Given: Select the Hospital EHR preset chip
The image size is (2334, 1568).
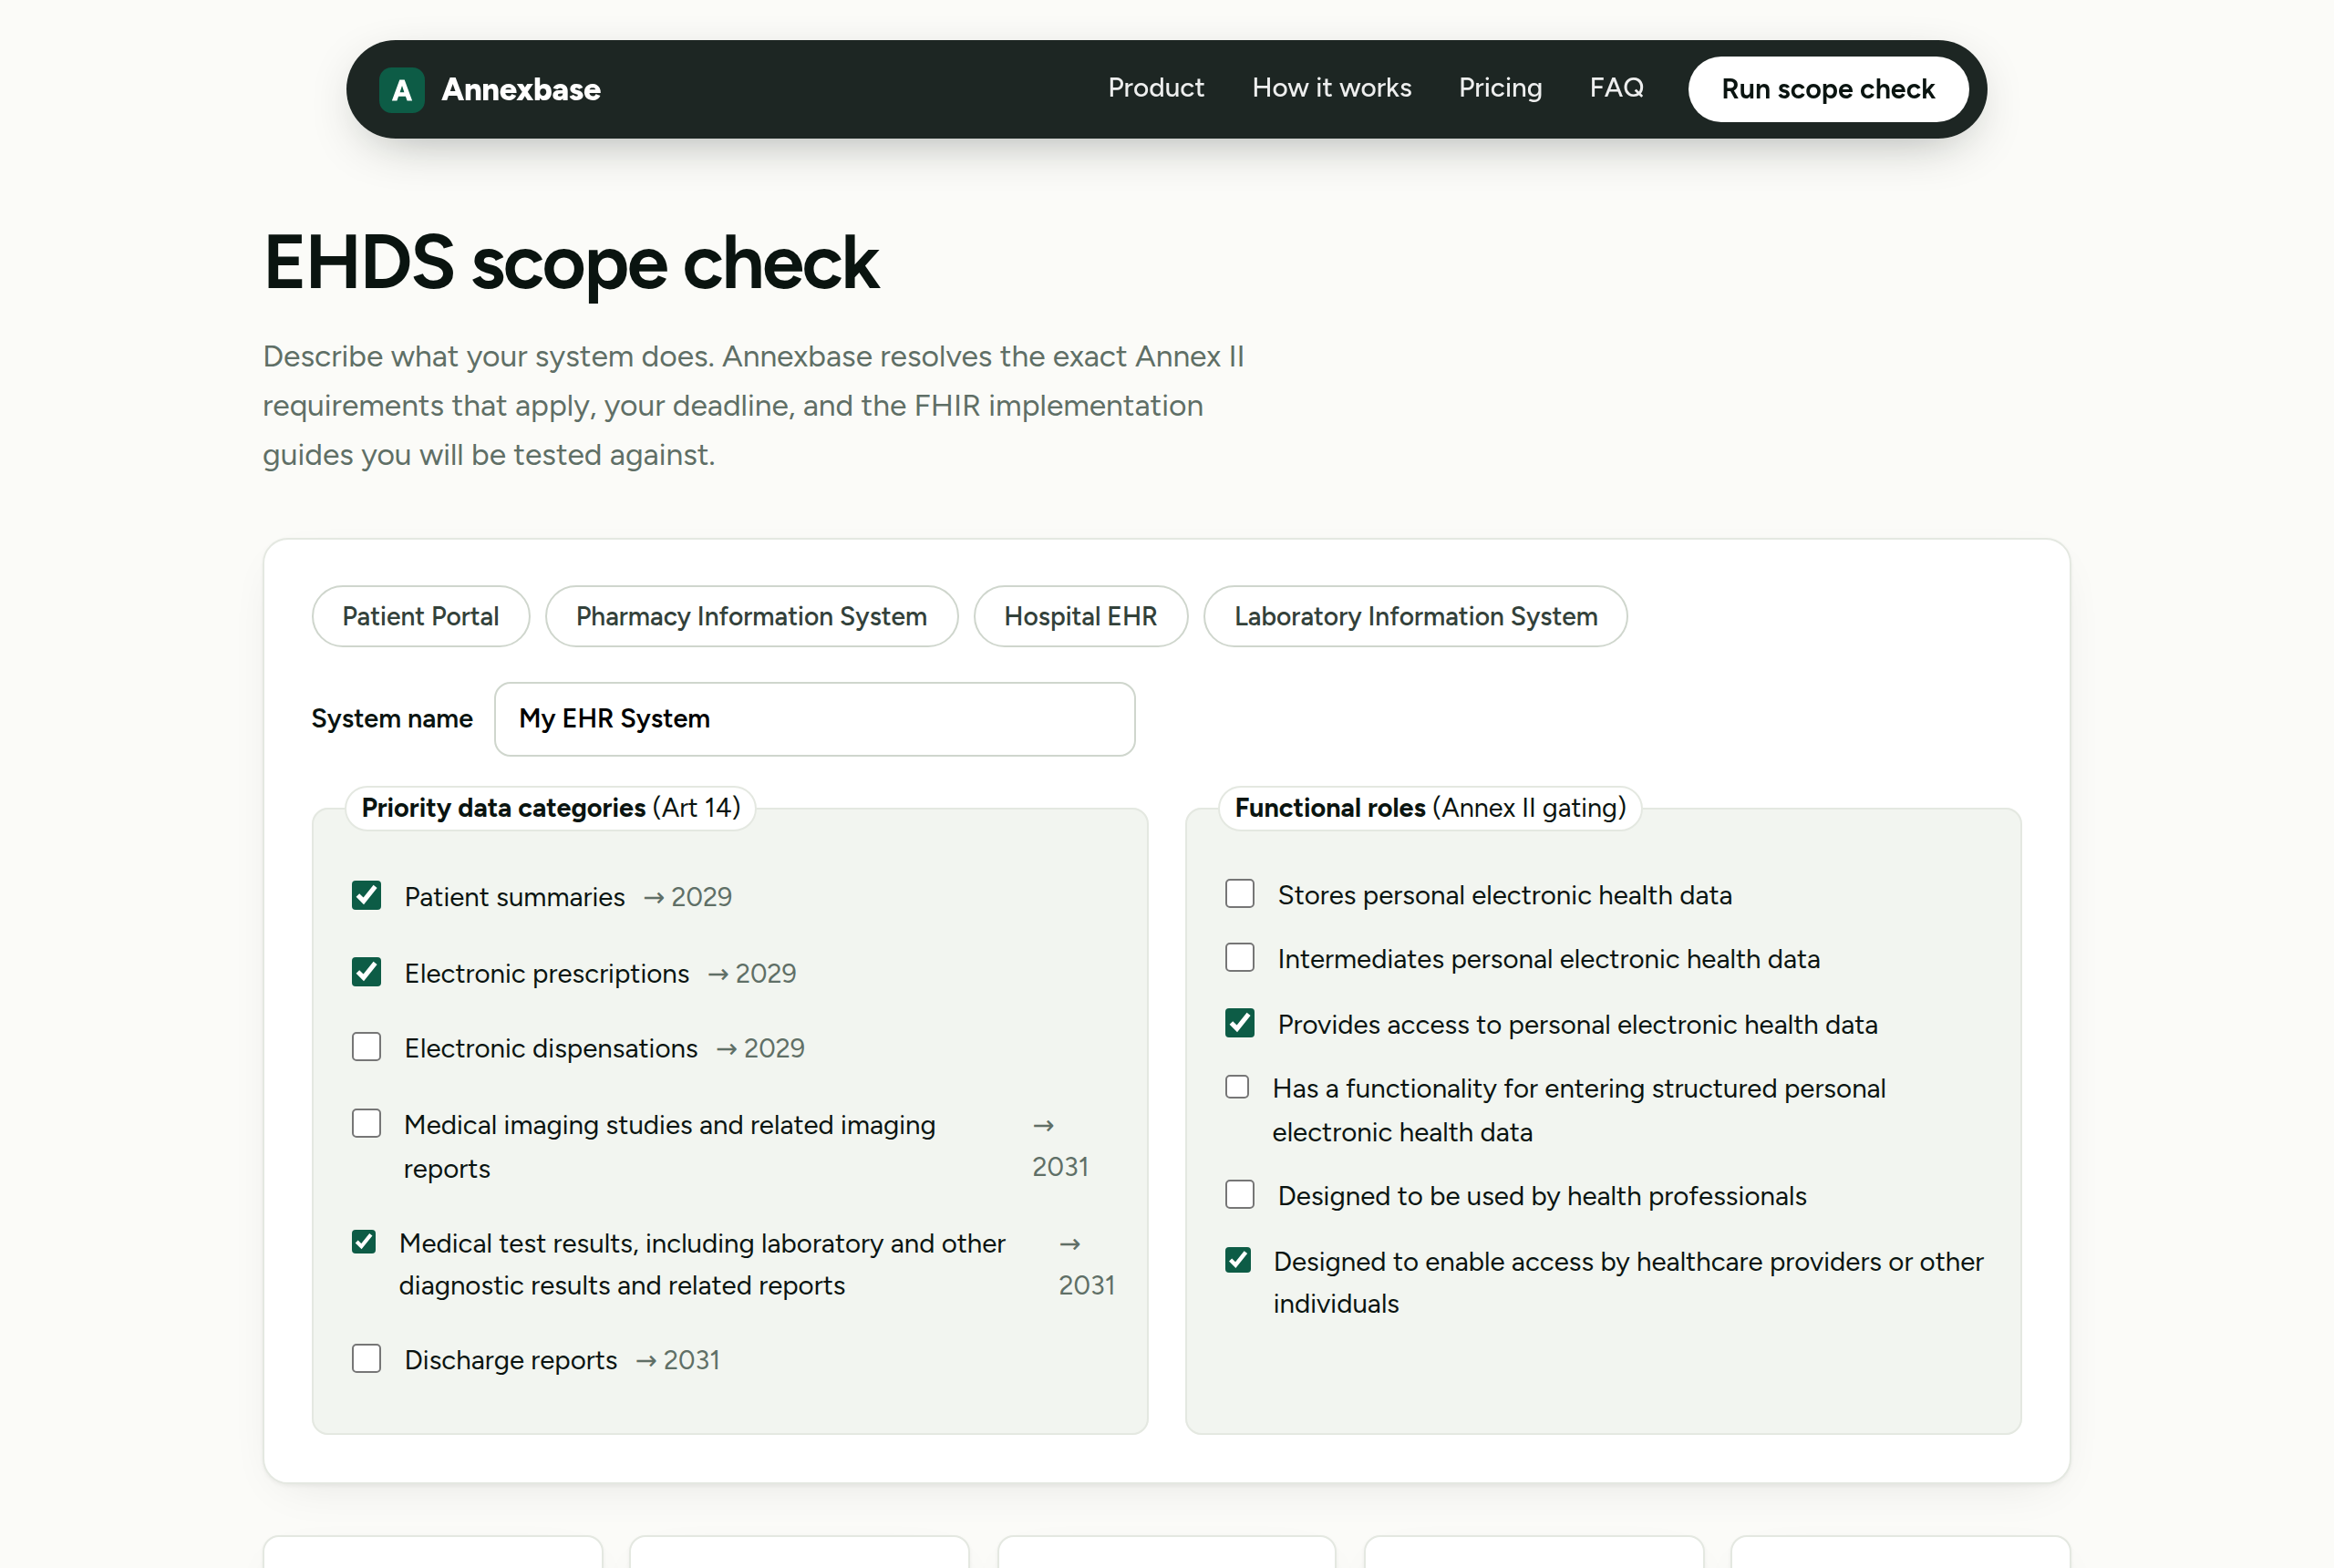Looking at the screenshot, I should click(1081, 616).
